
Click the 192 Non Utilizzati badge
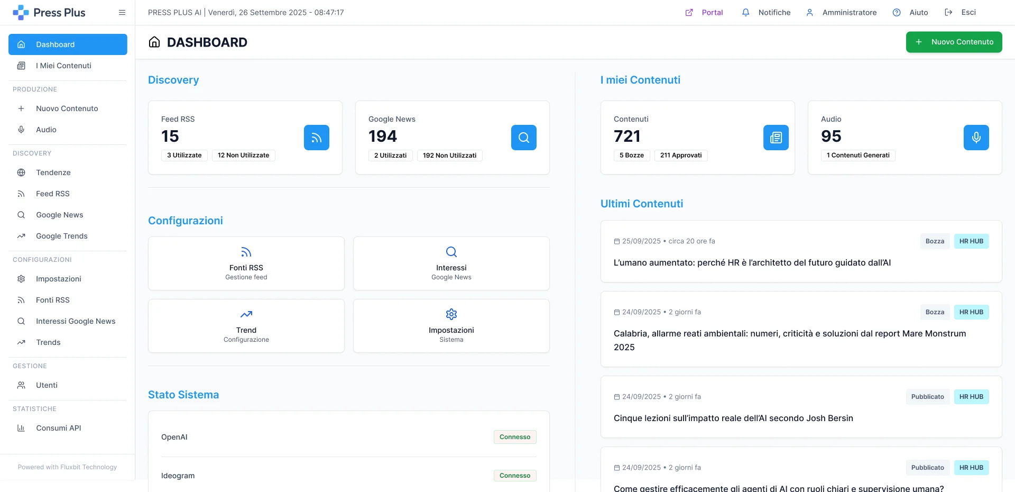pos(449,156)
